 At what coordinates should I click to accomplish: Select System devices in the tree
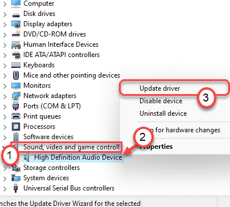[46, 178]
